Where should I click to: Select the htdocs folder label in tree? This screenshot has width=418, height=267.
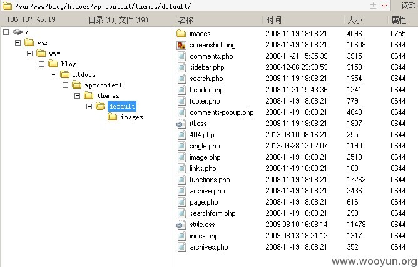(84, 75)
